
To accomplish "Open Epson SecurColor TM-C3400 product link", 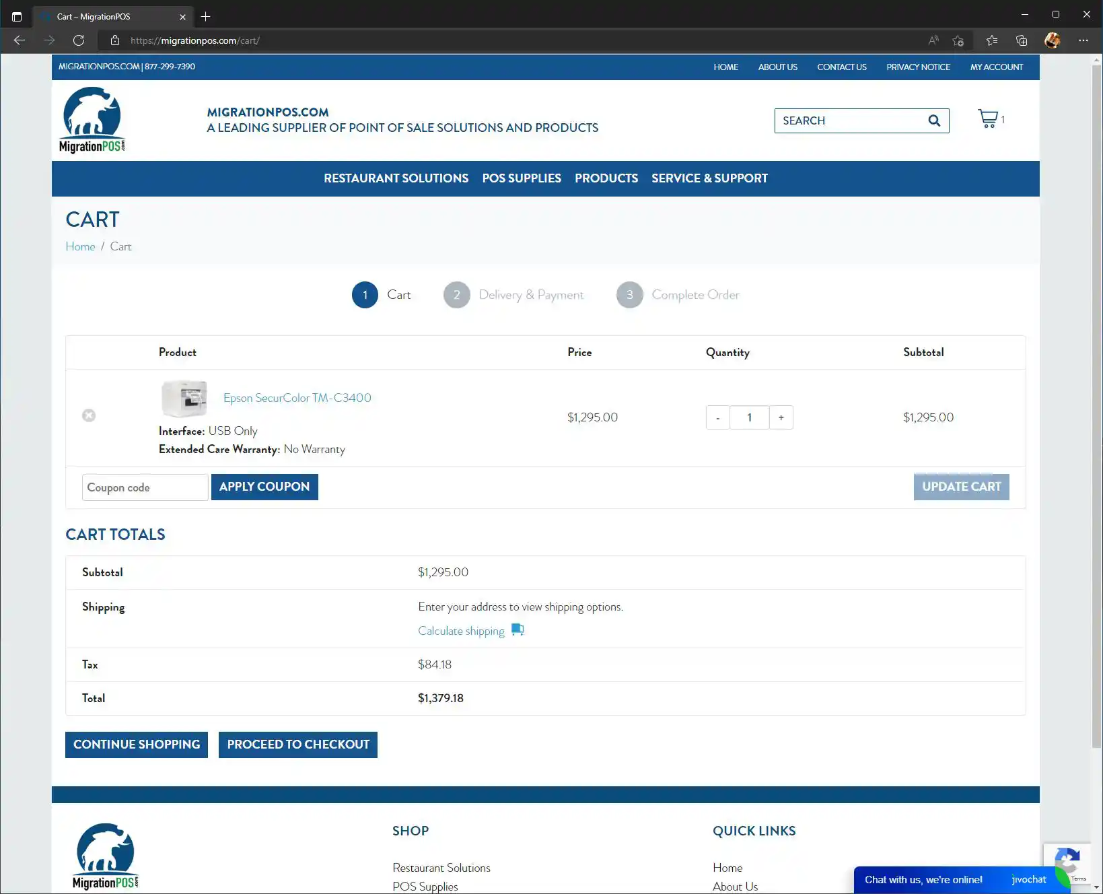I will pos(297,398).
